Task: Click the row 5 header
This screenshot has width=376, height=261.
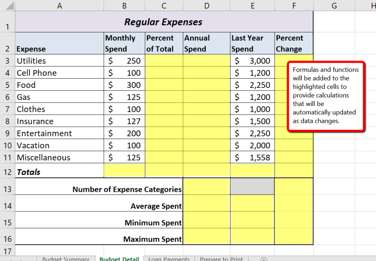Action: (x=7, y=85)
